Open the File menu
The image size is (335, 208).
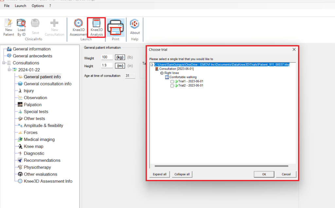(x=7, y=6)
